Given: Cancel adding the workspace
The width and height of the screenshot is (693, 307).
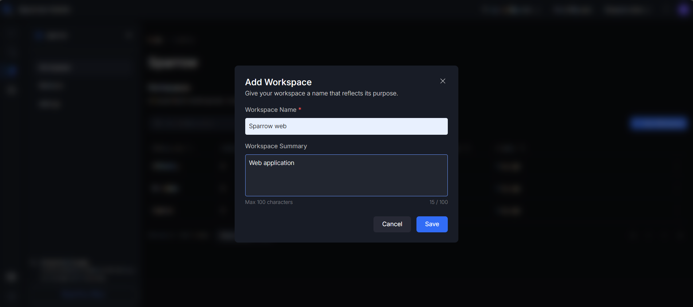Looking at the screenshot, I should click(392, 224).
